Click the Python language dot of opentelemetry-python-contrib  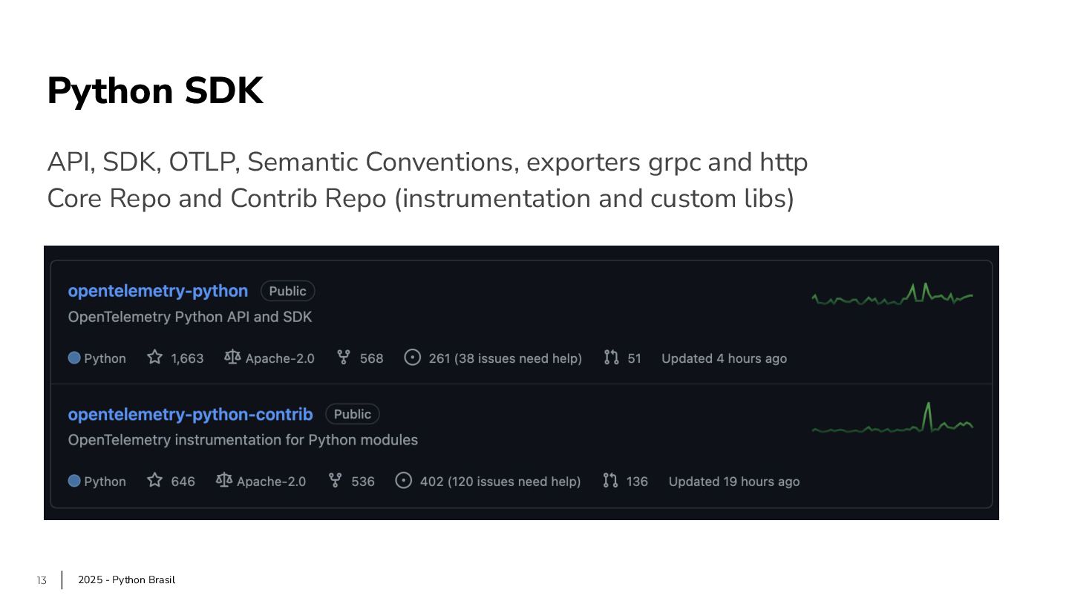tap(74, 482)
